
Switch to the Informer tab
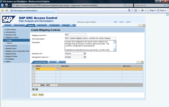point(8,25)
